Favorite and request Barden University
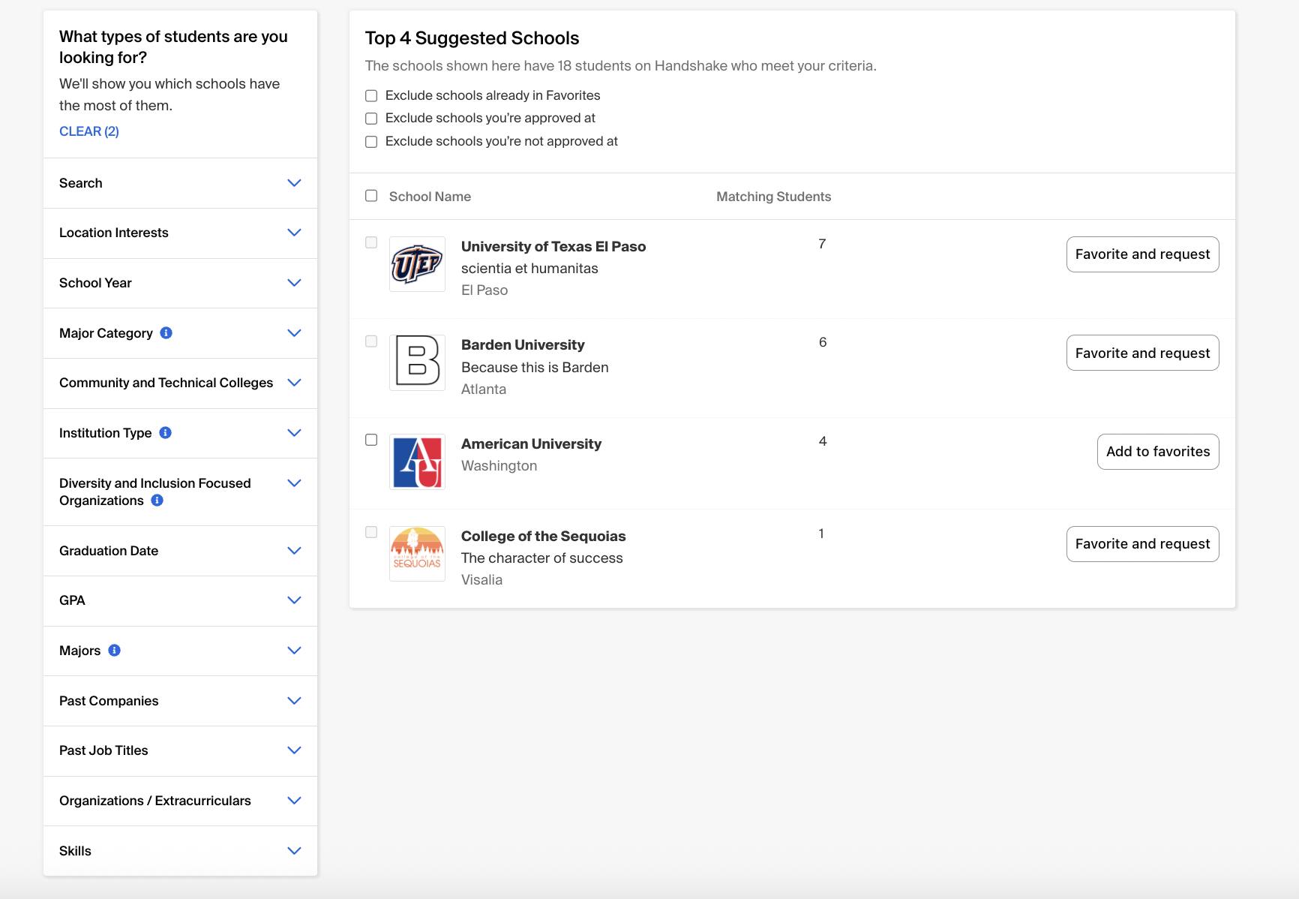This screenshot has width=1299, height=899. tap(1142, 353)
